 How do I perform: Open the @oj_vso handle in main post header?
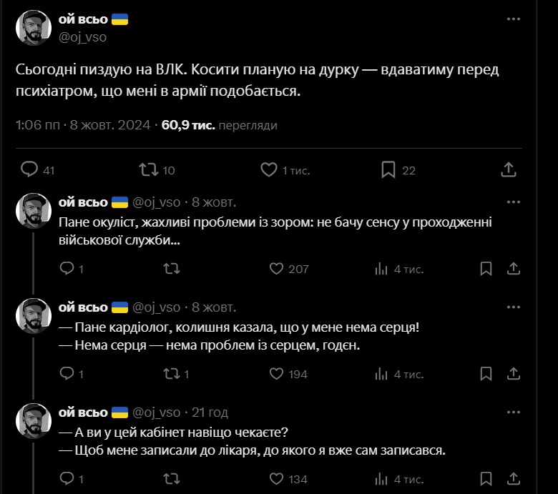[x=82, y=37]
